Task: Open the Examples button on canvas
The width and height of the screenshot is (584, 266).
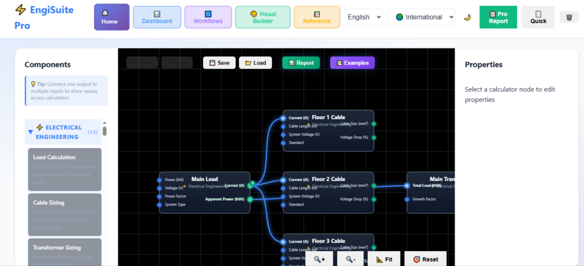Action: pyautogui.click(x=352, y=63)
